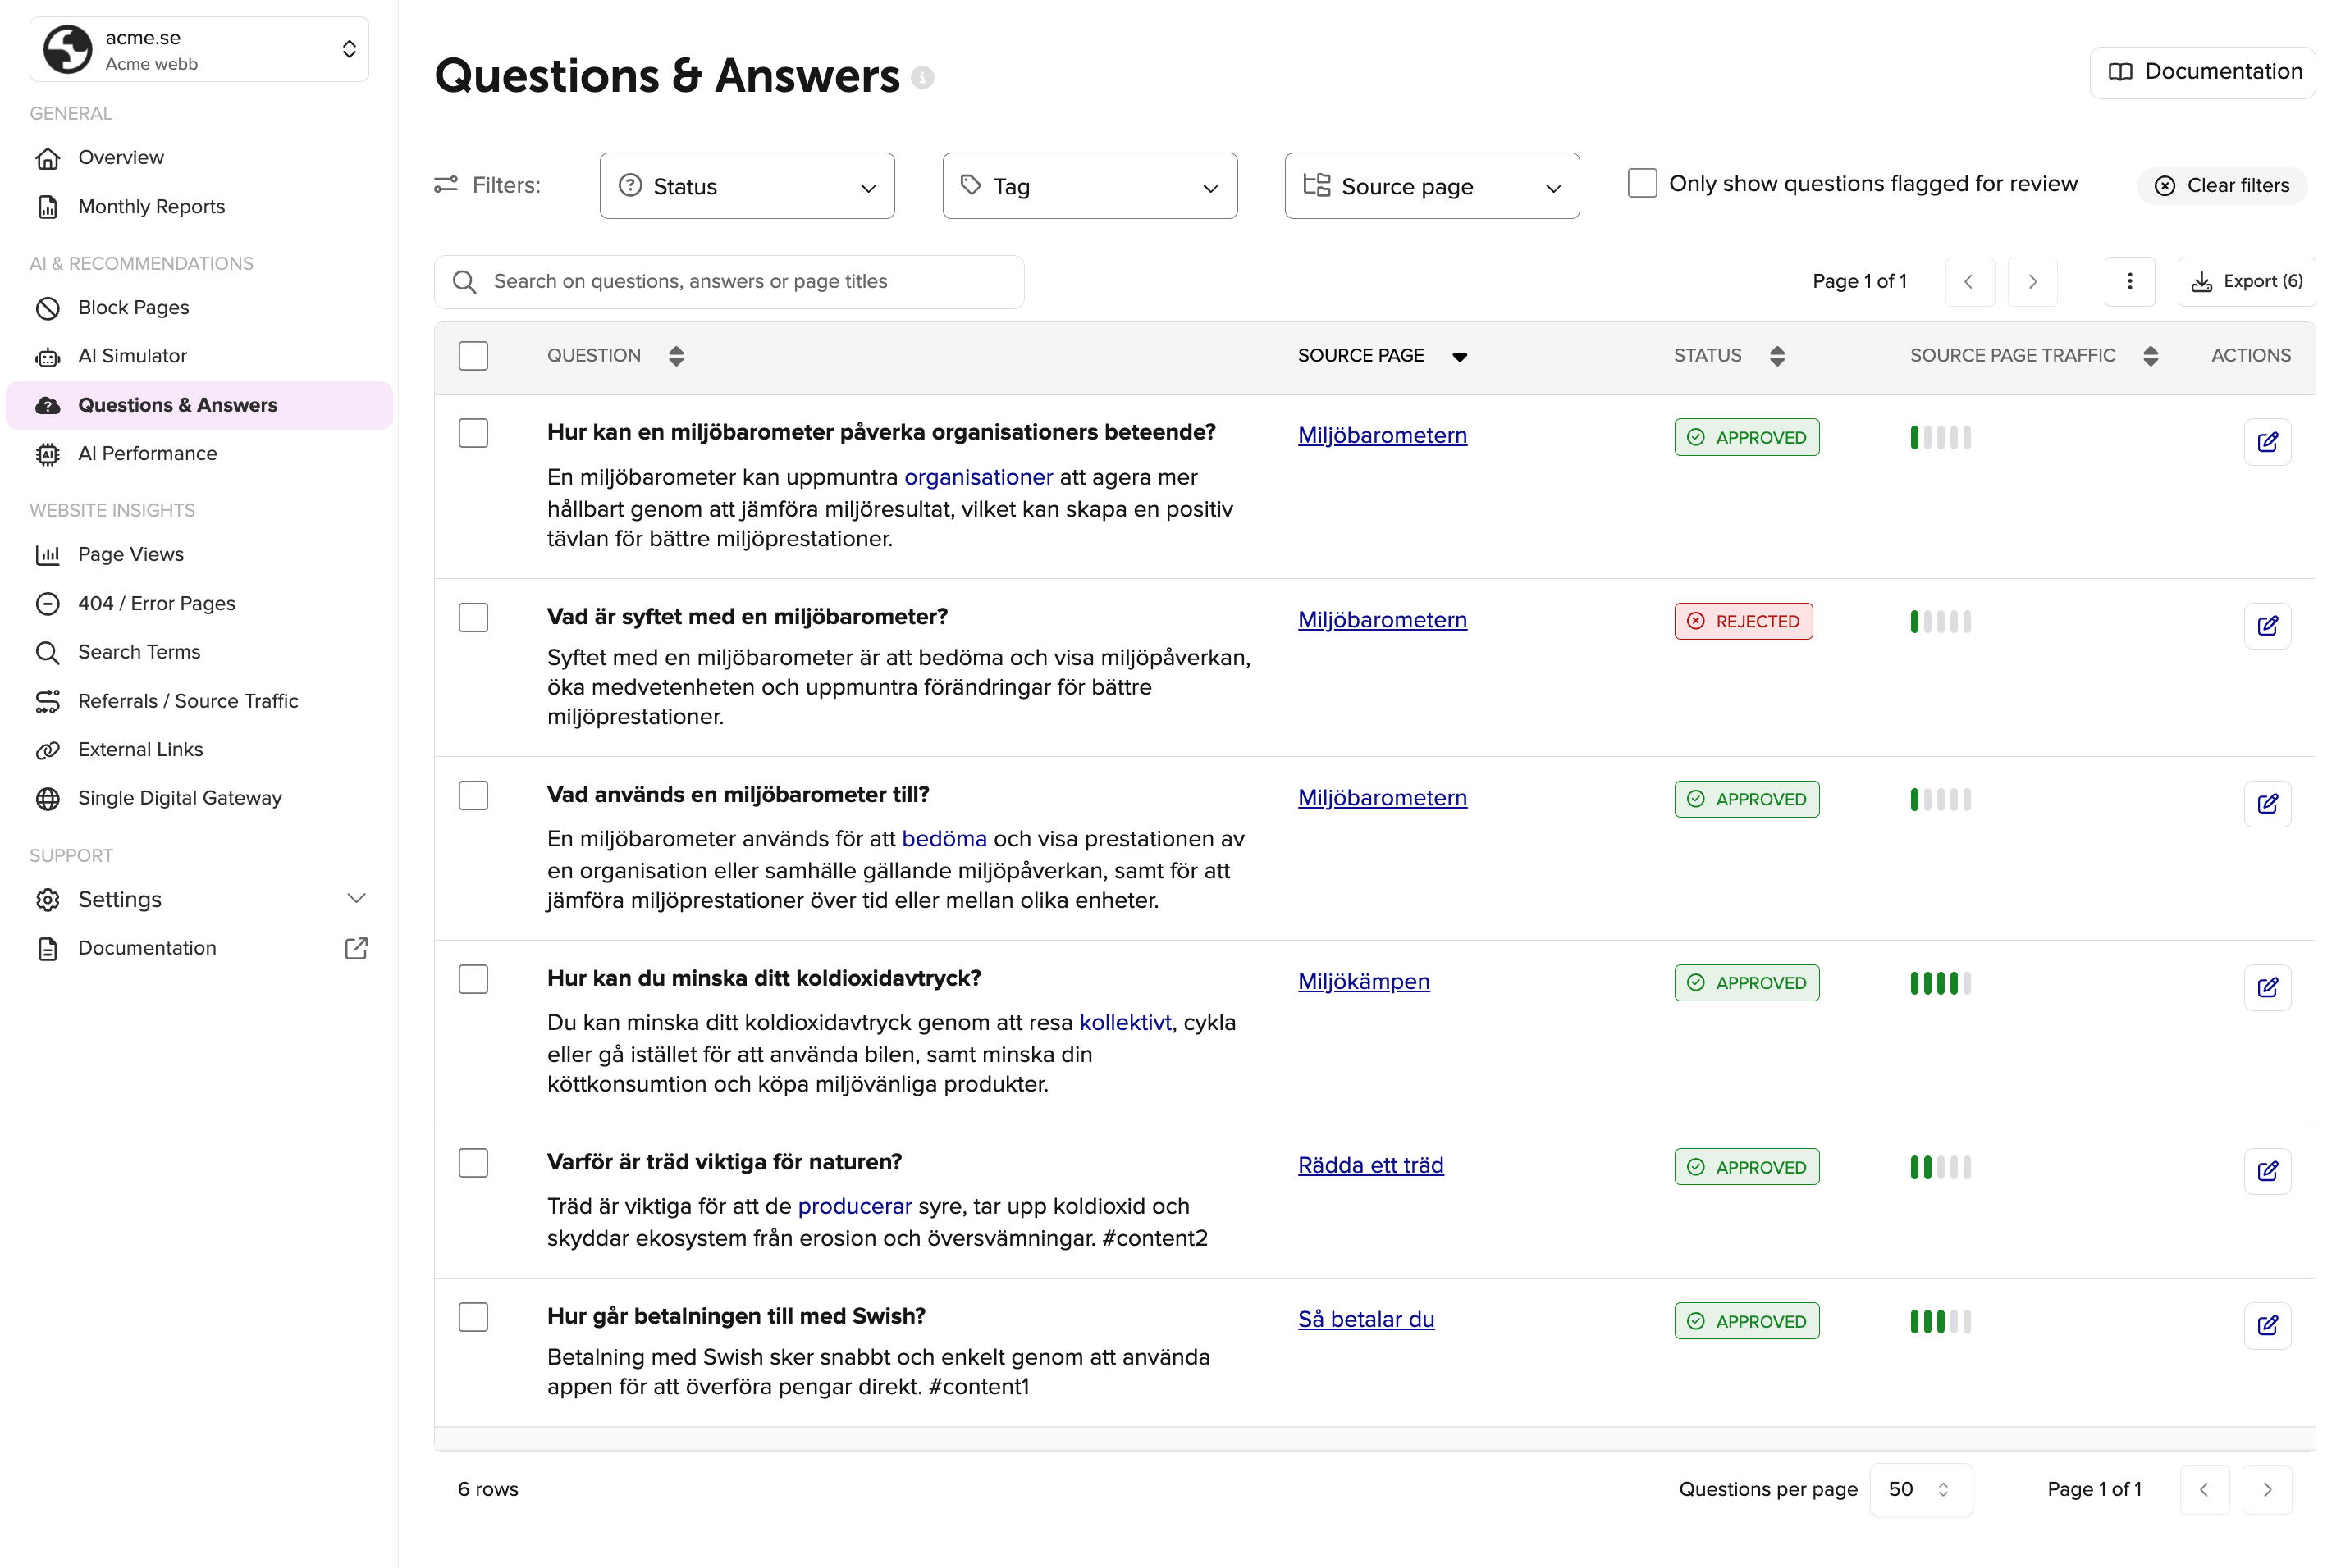Click edit icon for rejected Miljöbarometern question
The image size is (2350, 1568).
pos(2266,626)
